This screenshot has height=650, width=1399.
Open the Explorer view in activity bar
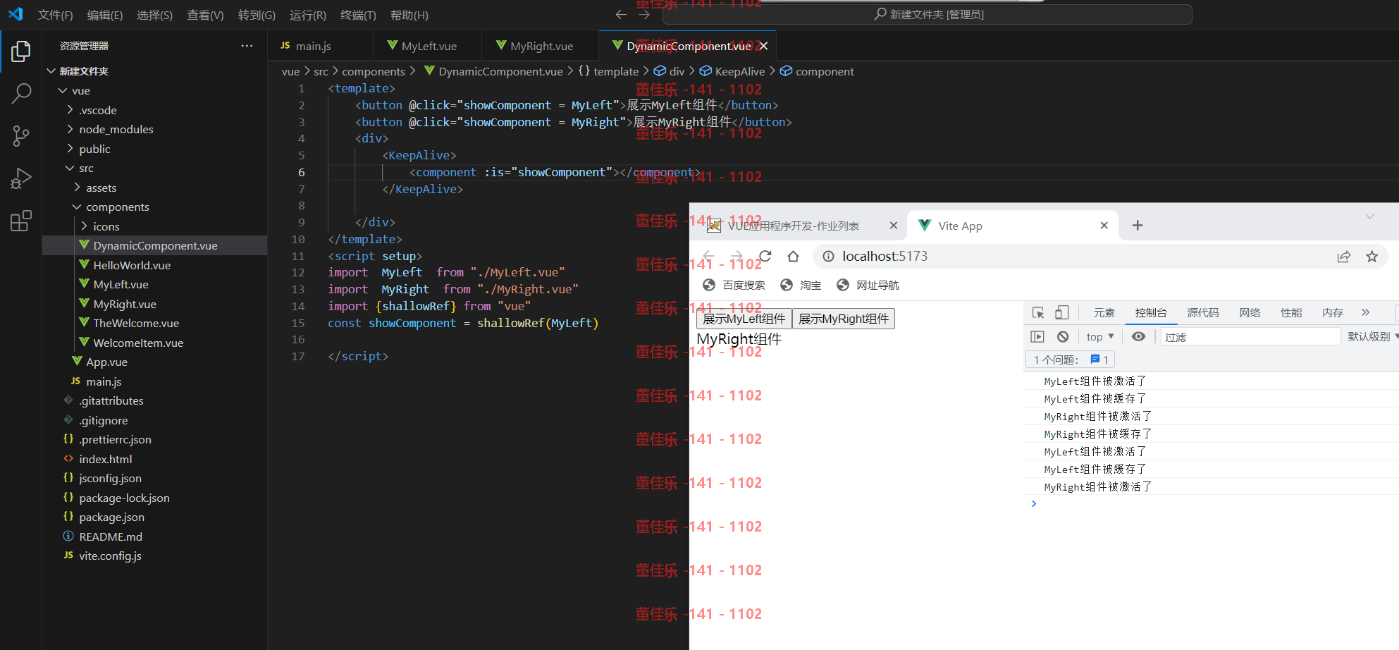click(x=21, y=51)
